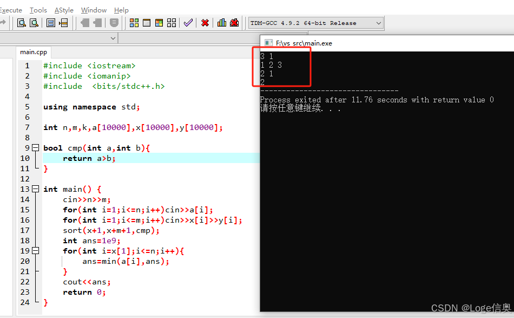Screen dimensions: 514x318
Task: Click the 'int n,m,k,a[10000]' declaration line
Action: click(x=133, y=127)
